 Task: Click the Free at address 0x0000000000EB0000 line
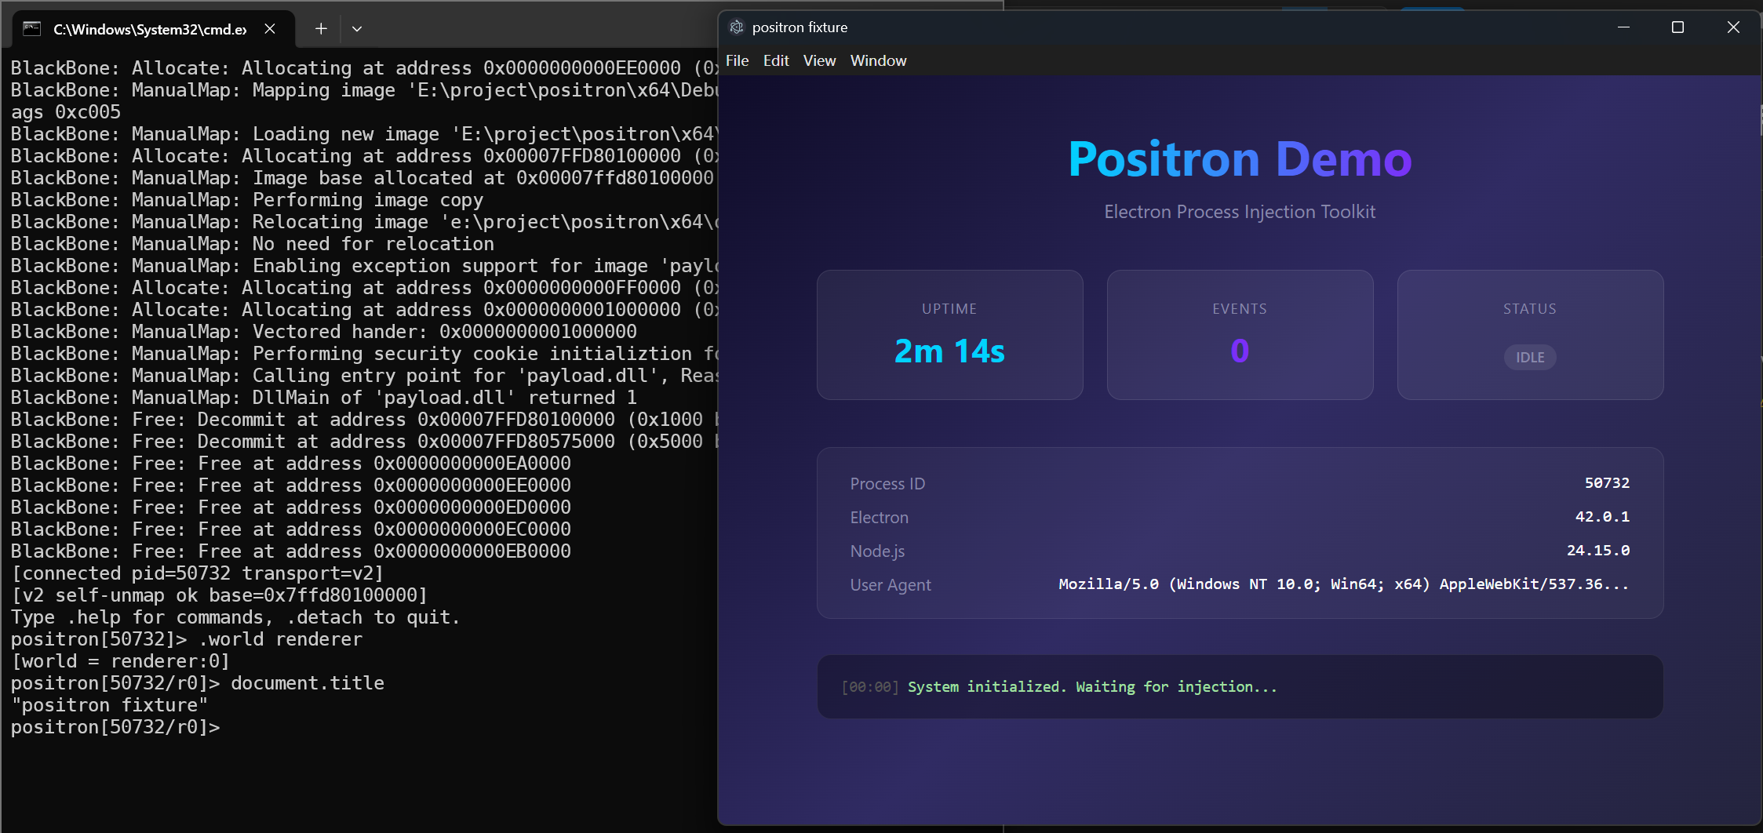(291, 551)
